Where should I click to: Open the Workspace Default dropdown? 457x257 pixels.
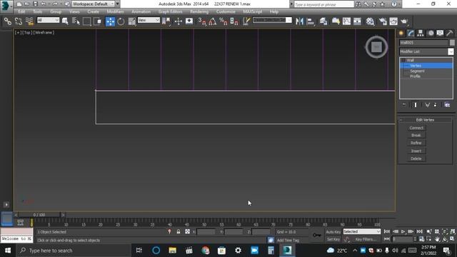tap(94, 4)
